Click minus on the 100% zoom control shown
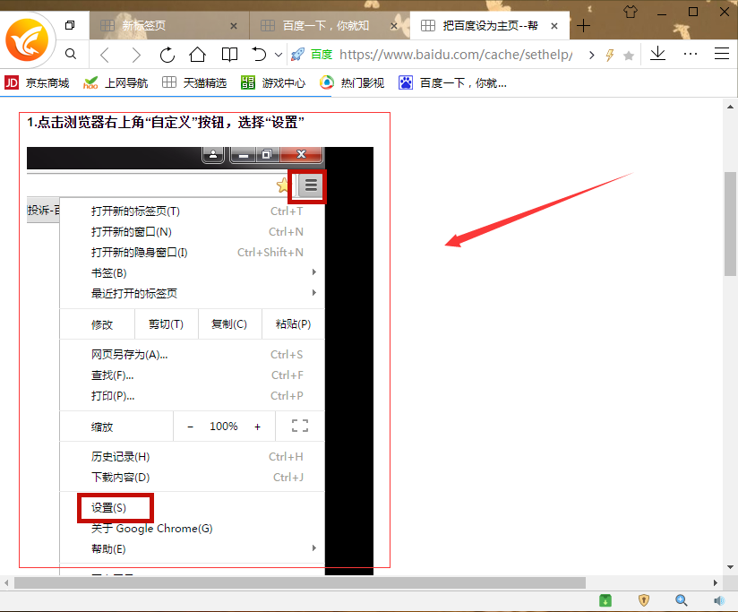This screenshot has width=738, height=612. [x=190, y=427]
